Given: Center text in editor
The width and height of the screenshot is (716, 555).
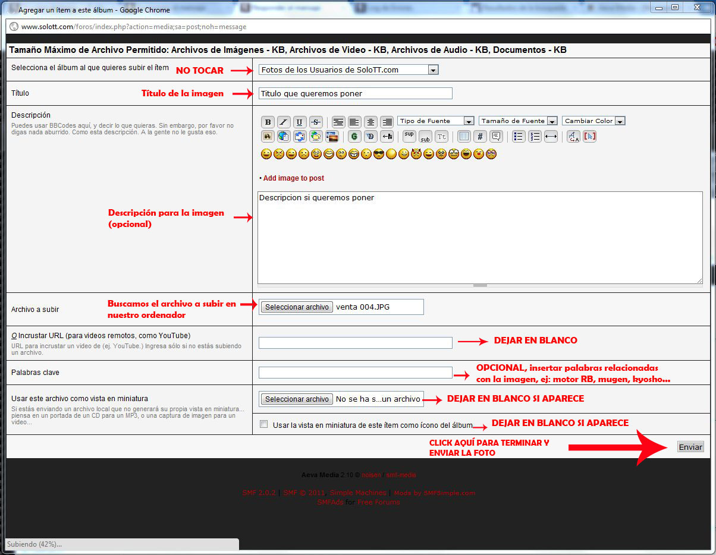Looking at the screenshot, I should point(370,122).
